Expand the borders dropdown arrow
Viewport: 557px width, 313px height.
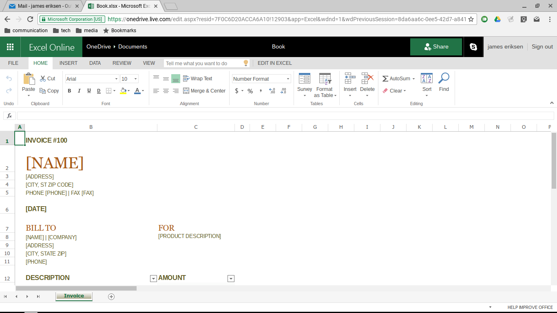point(114,91)
